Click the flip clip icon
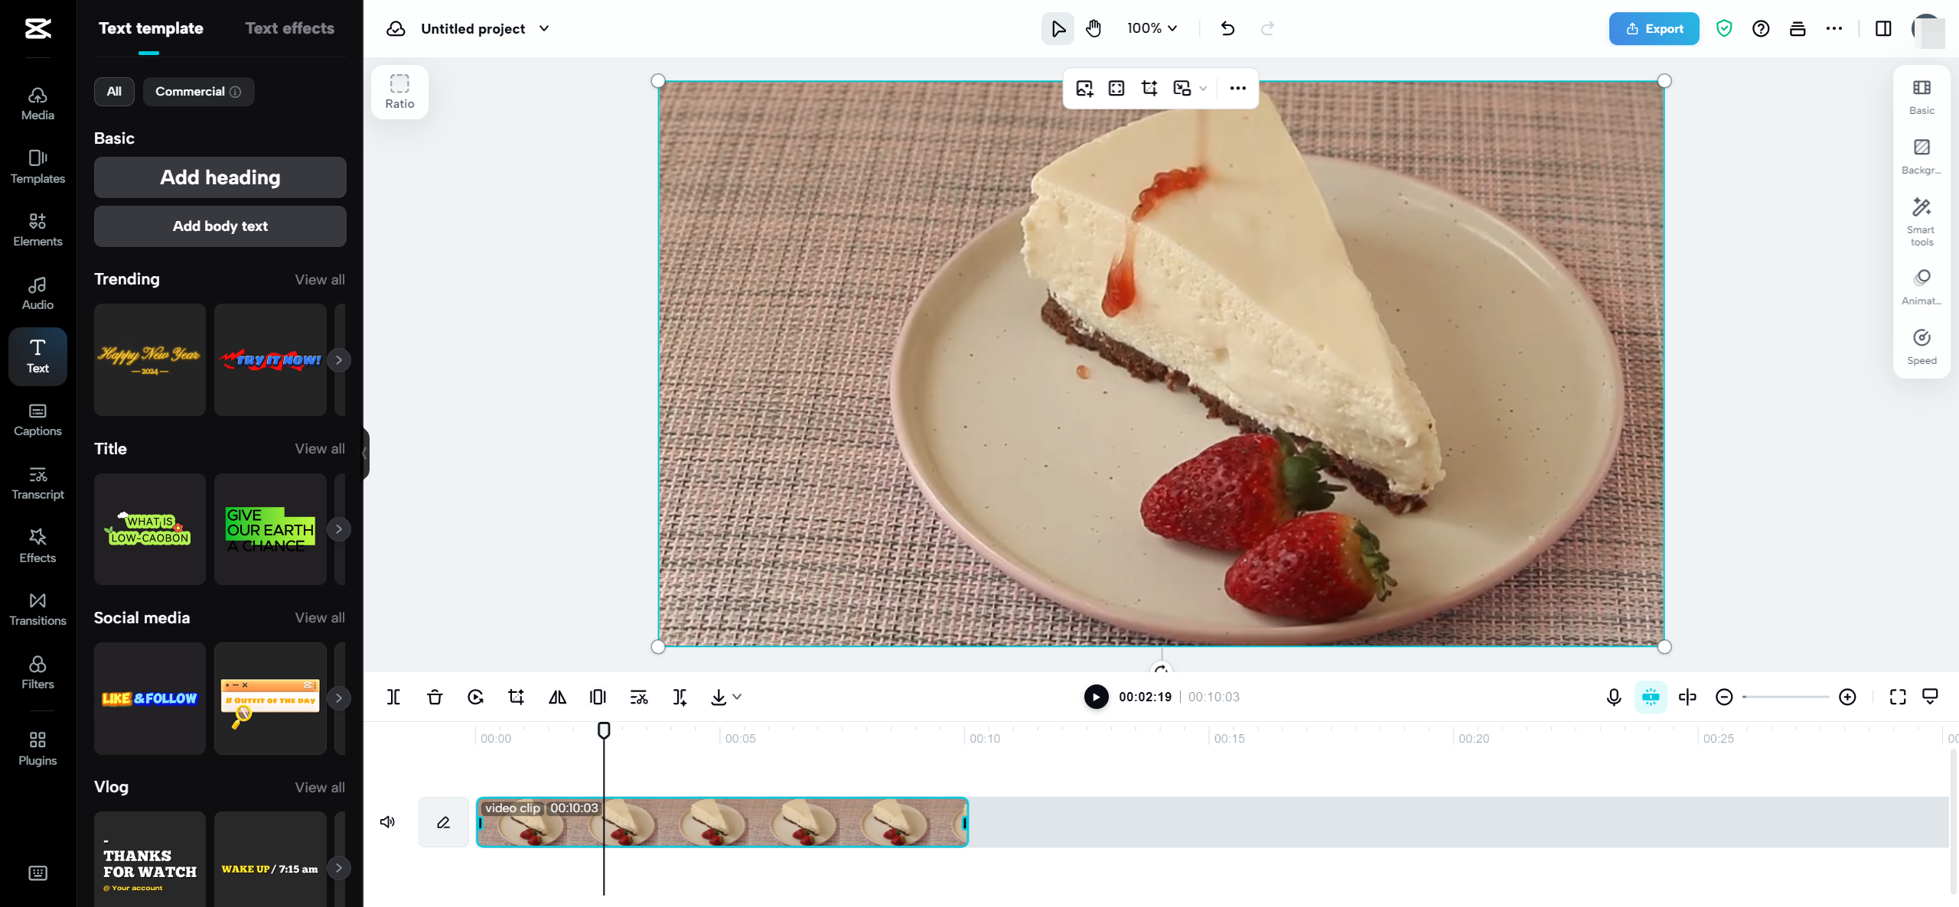This screenshot has width=1959, height=907. tap(556, 697)
